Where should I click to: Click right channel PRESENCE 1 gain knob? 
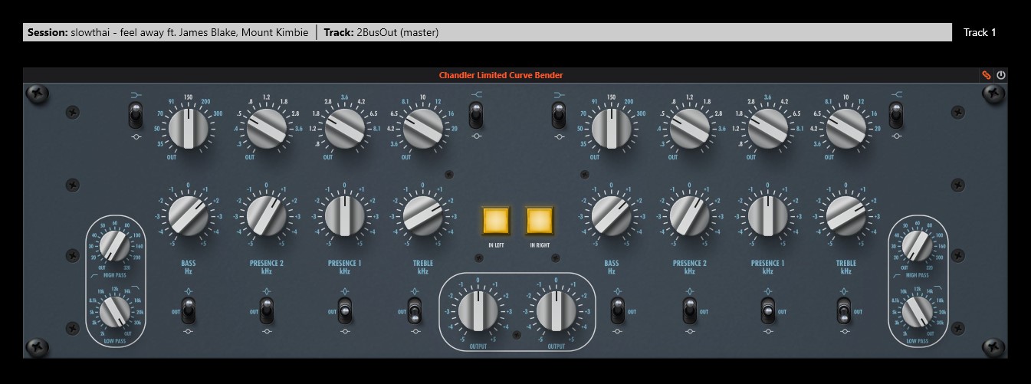[768, 215]
